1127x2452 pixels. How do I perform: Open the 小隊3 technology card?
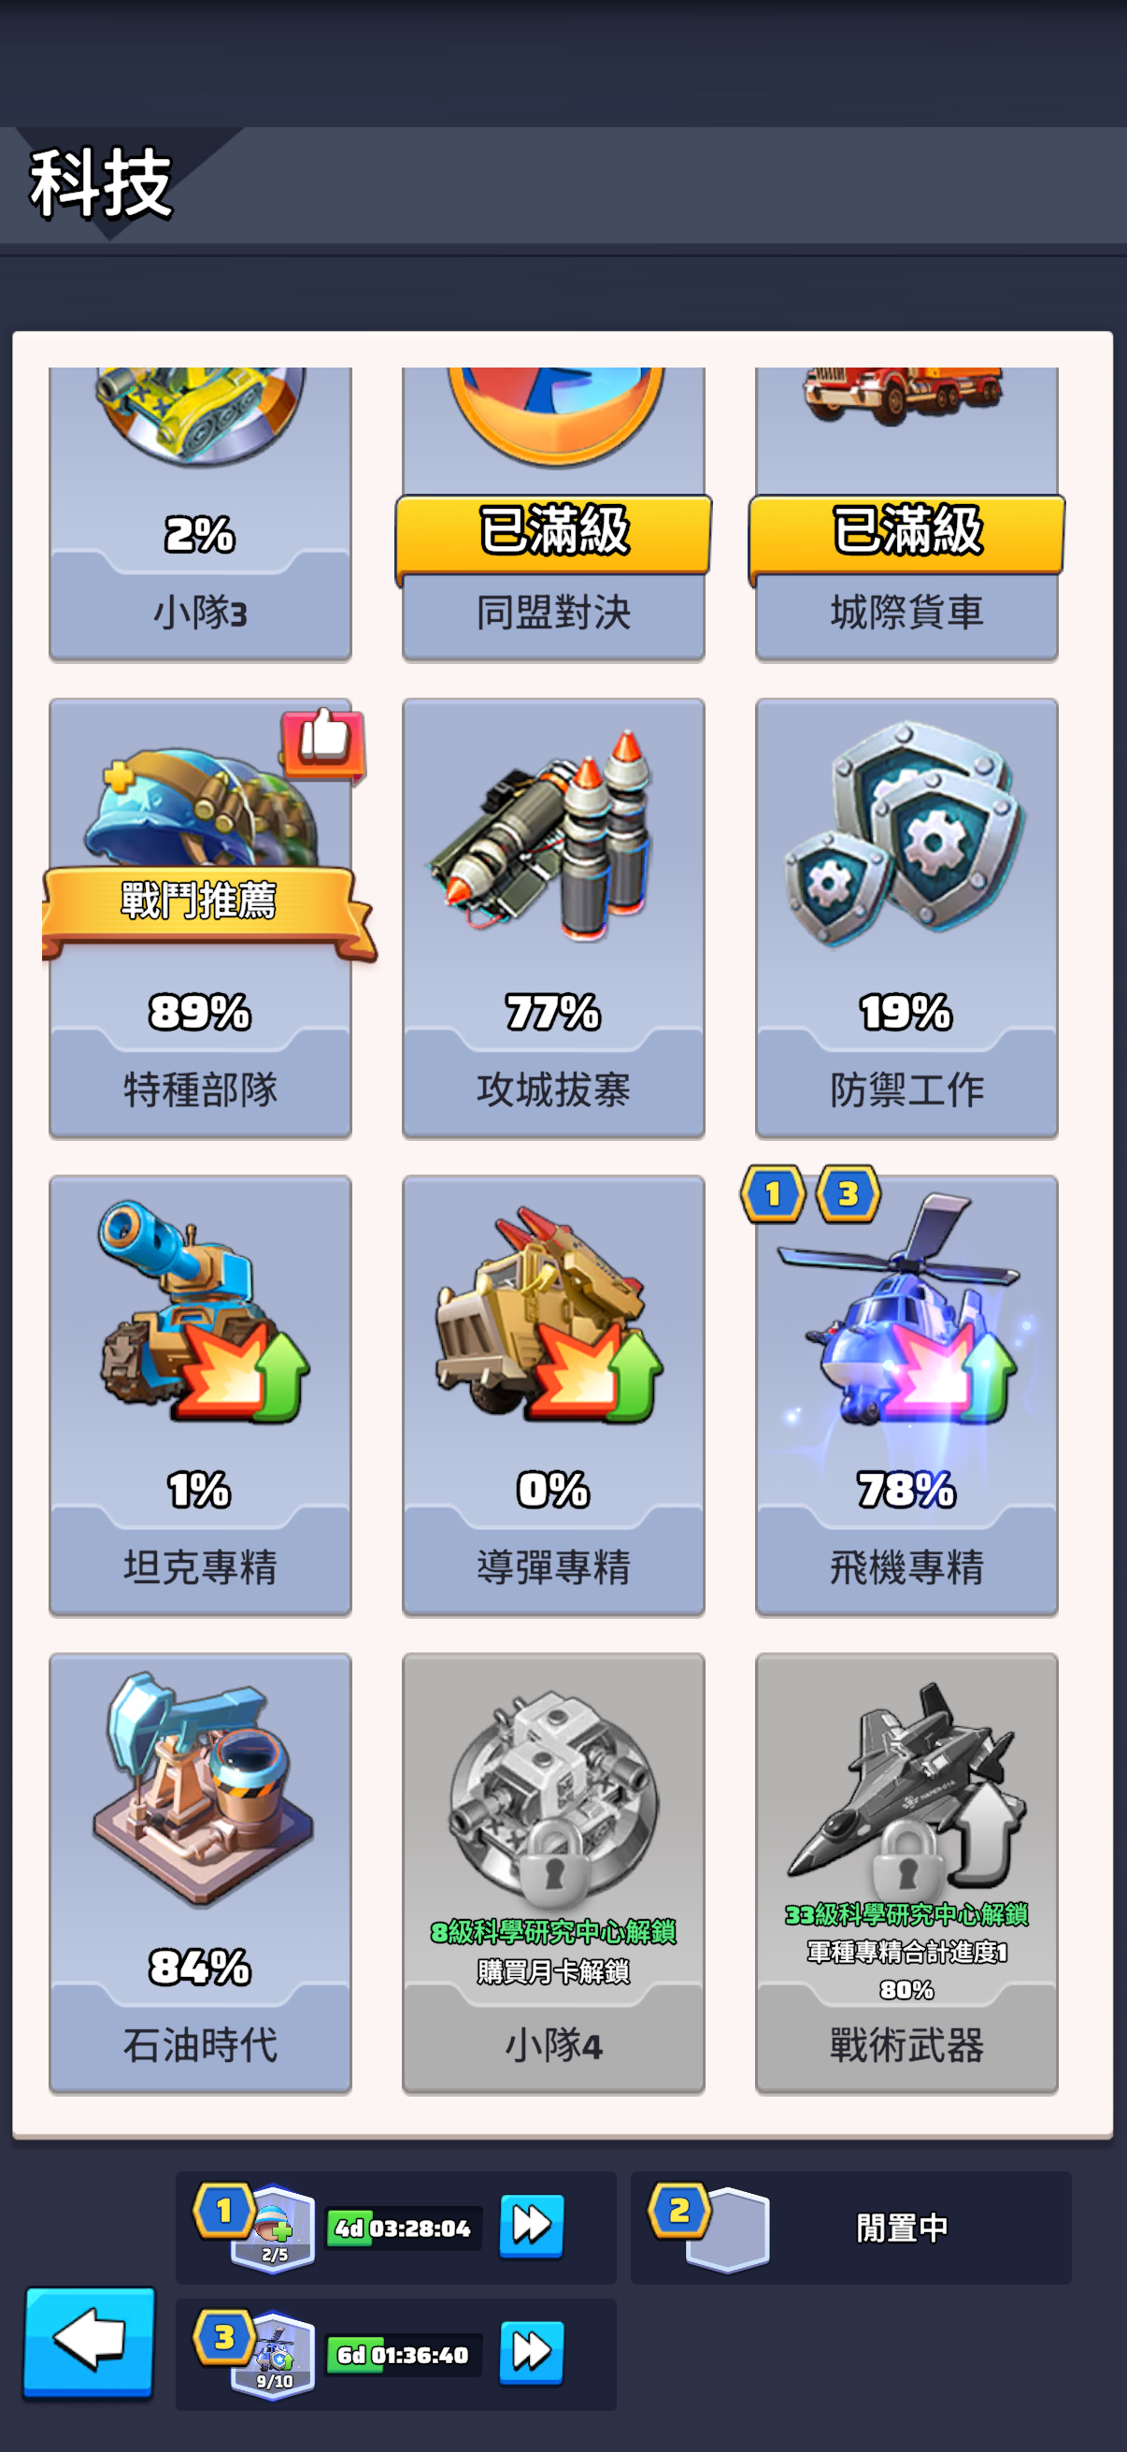[200, 514]
